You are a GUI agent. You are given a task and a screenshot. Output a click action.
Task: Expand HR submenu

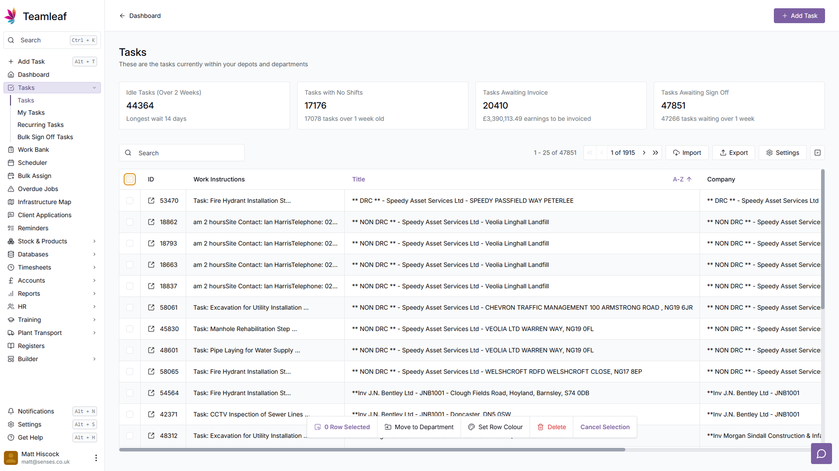(94, 307)
